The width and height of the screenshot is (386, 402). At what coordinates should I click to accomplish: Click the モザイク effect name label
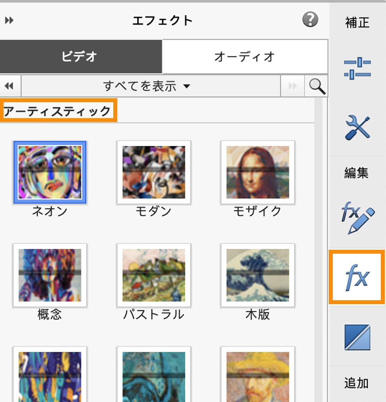[257, 212]
